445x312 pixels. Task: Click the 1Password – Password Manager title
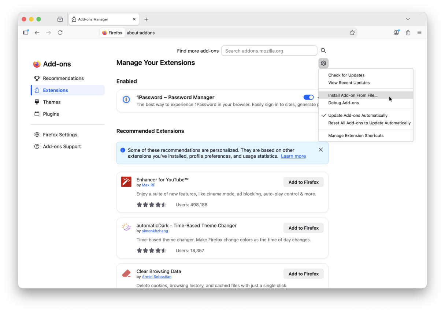(x=175, y=97)
